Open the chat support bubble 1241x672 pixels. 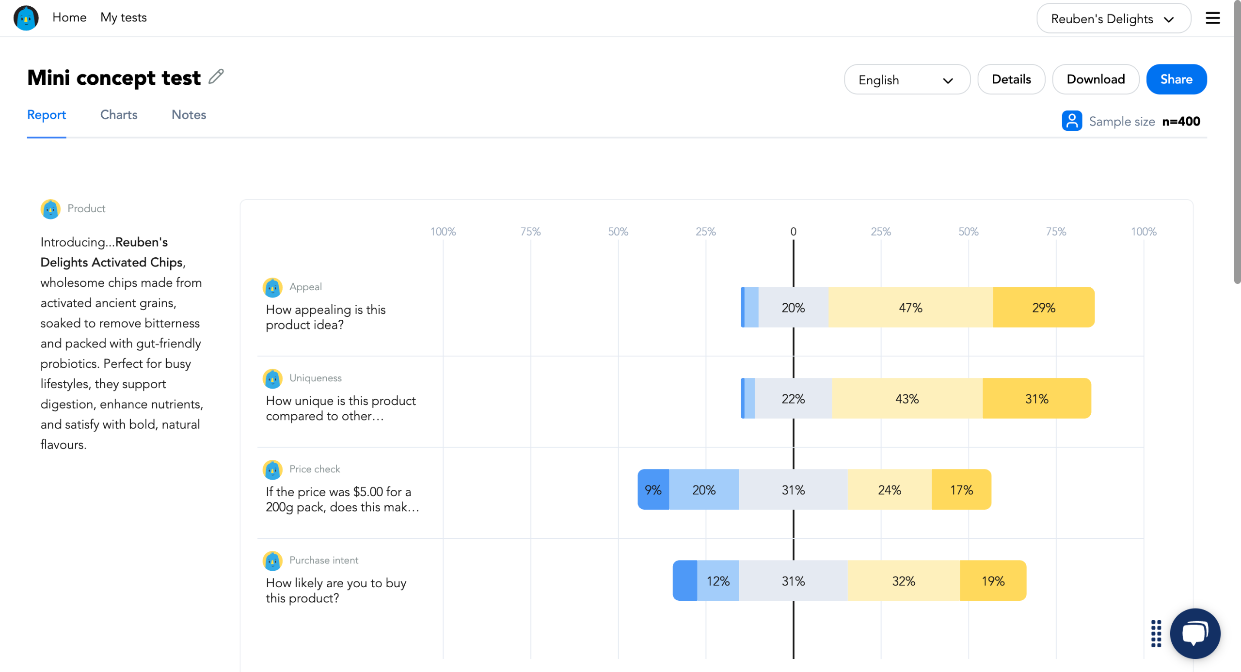[1194, 633]
